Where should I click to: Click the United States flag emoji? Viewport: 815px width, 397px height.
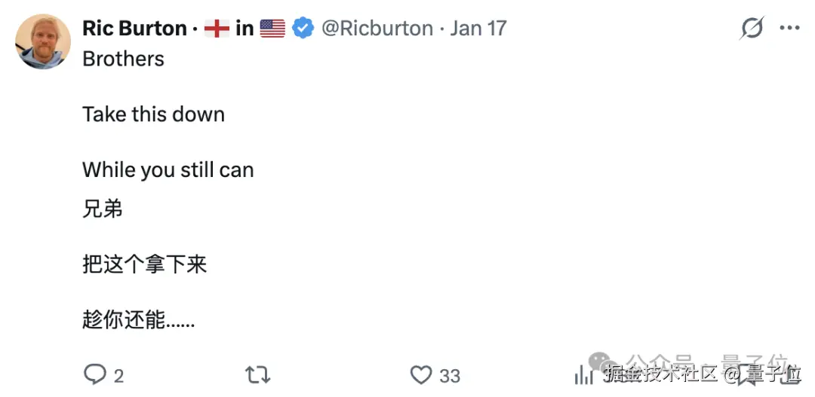point(272,29)
